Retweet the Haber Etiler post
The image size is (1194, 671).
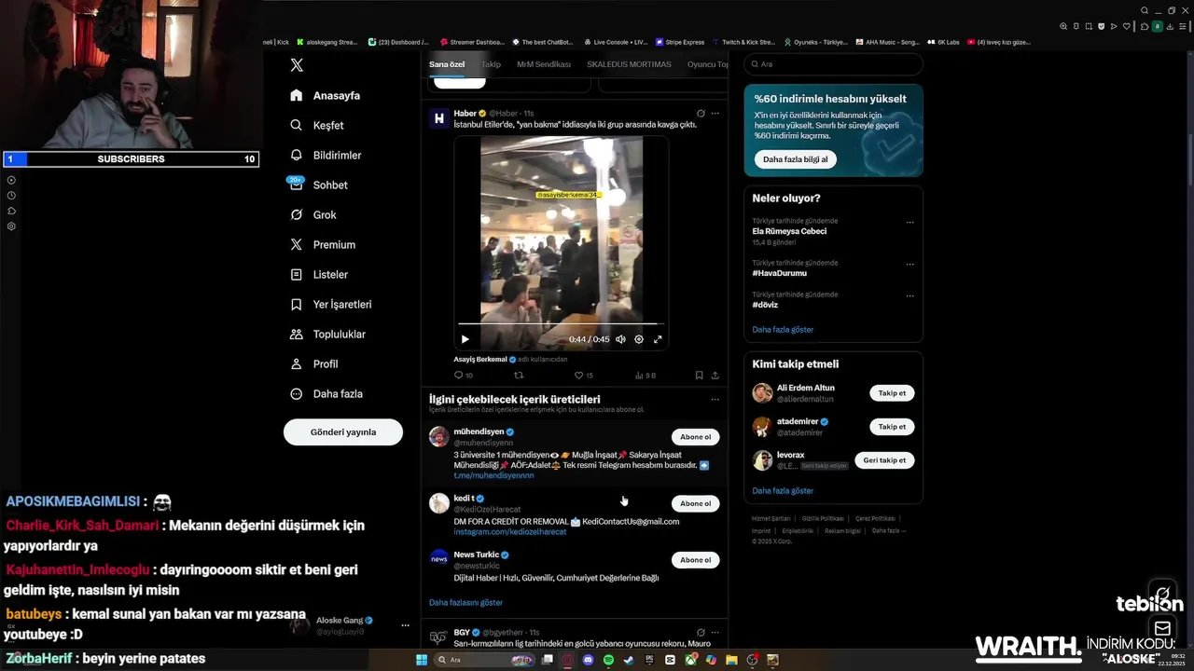pos(519,376)
